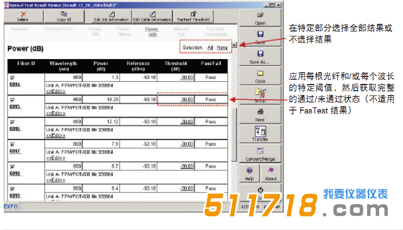Toggle the checkbox for fiber 0016
Screen dimensions: 403x230
point(12,123)
